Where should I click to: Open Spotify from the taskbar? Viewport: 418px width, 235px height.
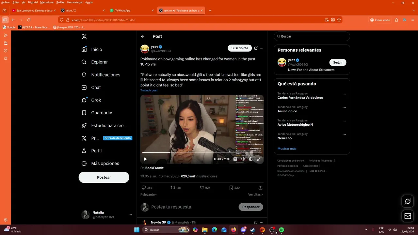tap(281, 230)
